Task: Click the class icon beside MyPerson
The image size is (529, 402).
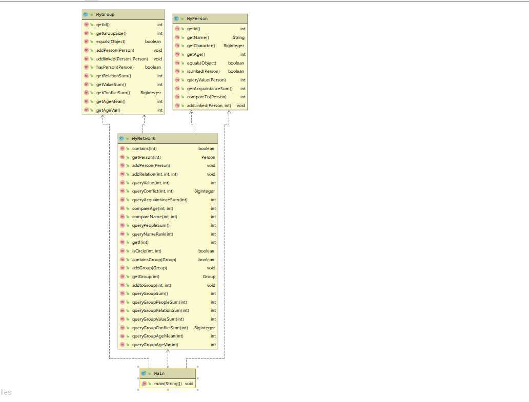Action: pos(176,18)
